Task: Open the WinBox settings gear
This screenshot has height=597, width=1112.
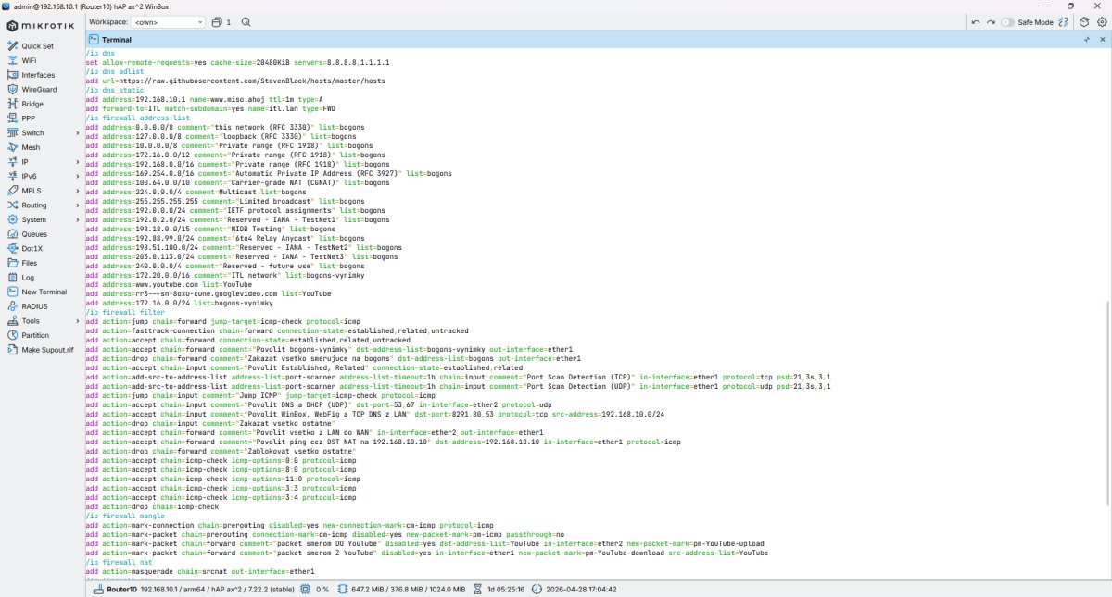Action: (x=1100, y=21)
